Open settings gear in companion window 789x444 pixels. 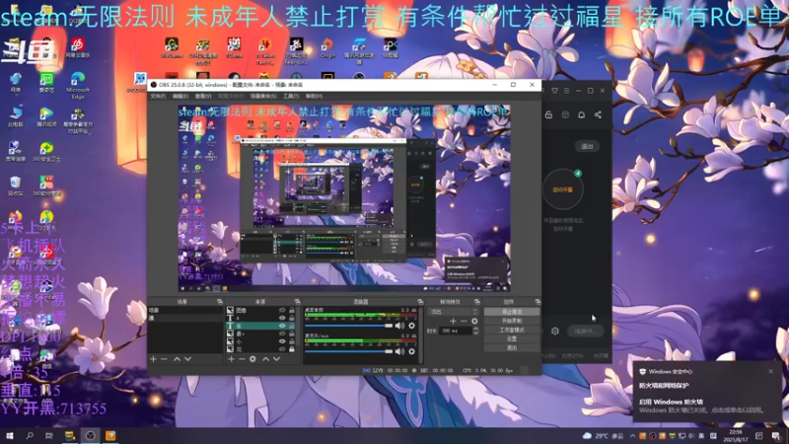tap(555, 332)
